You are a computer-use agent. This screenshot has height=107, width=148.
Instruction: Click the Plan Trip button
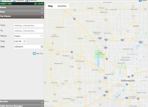[x=38, y=54]
